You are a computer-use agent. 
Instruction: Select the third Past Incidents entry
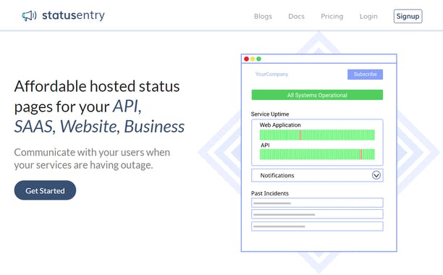click(317, 227)
